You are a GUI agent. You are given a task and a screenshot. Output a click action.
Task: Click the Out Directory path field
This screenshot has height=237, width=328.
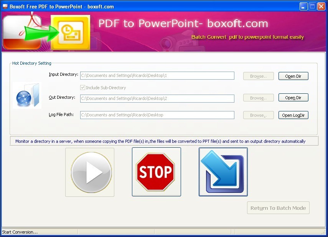[x=157, y=98]
